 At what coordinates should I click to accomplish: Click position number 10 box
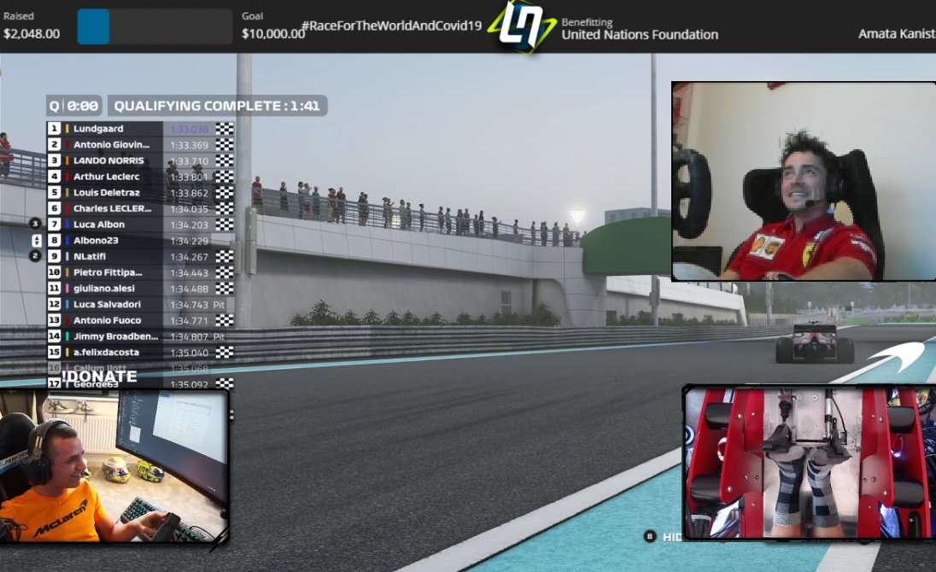pyautogui.click(x=55, y=272)
